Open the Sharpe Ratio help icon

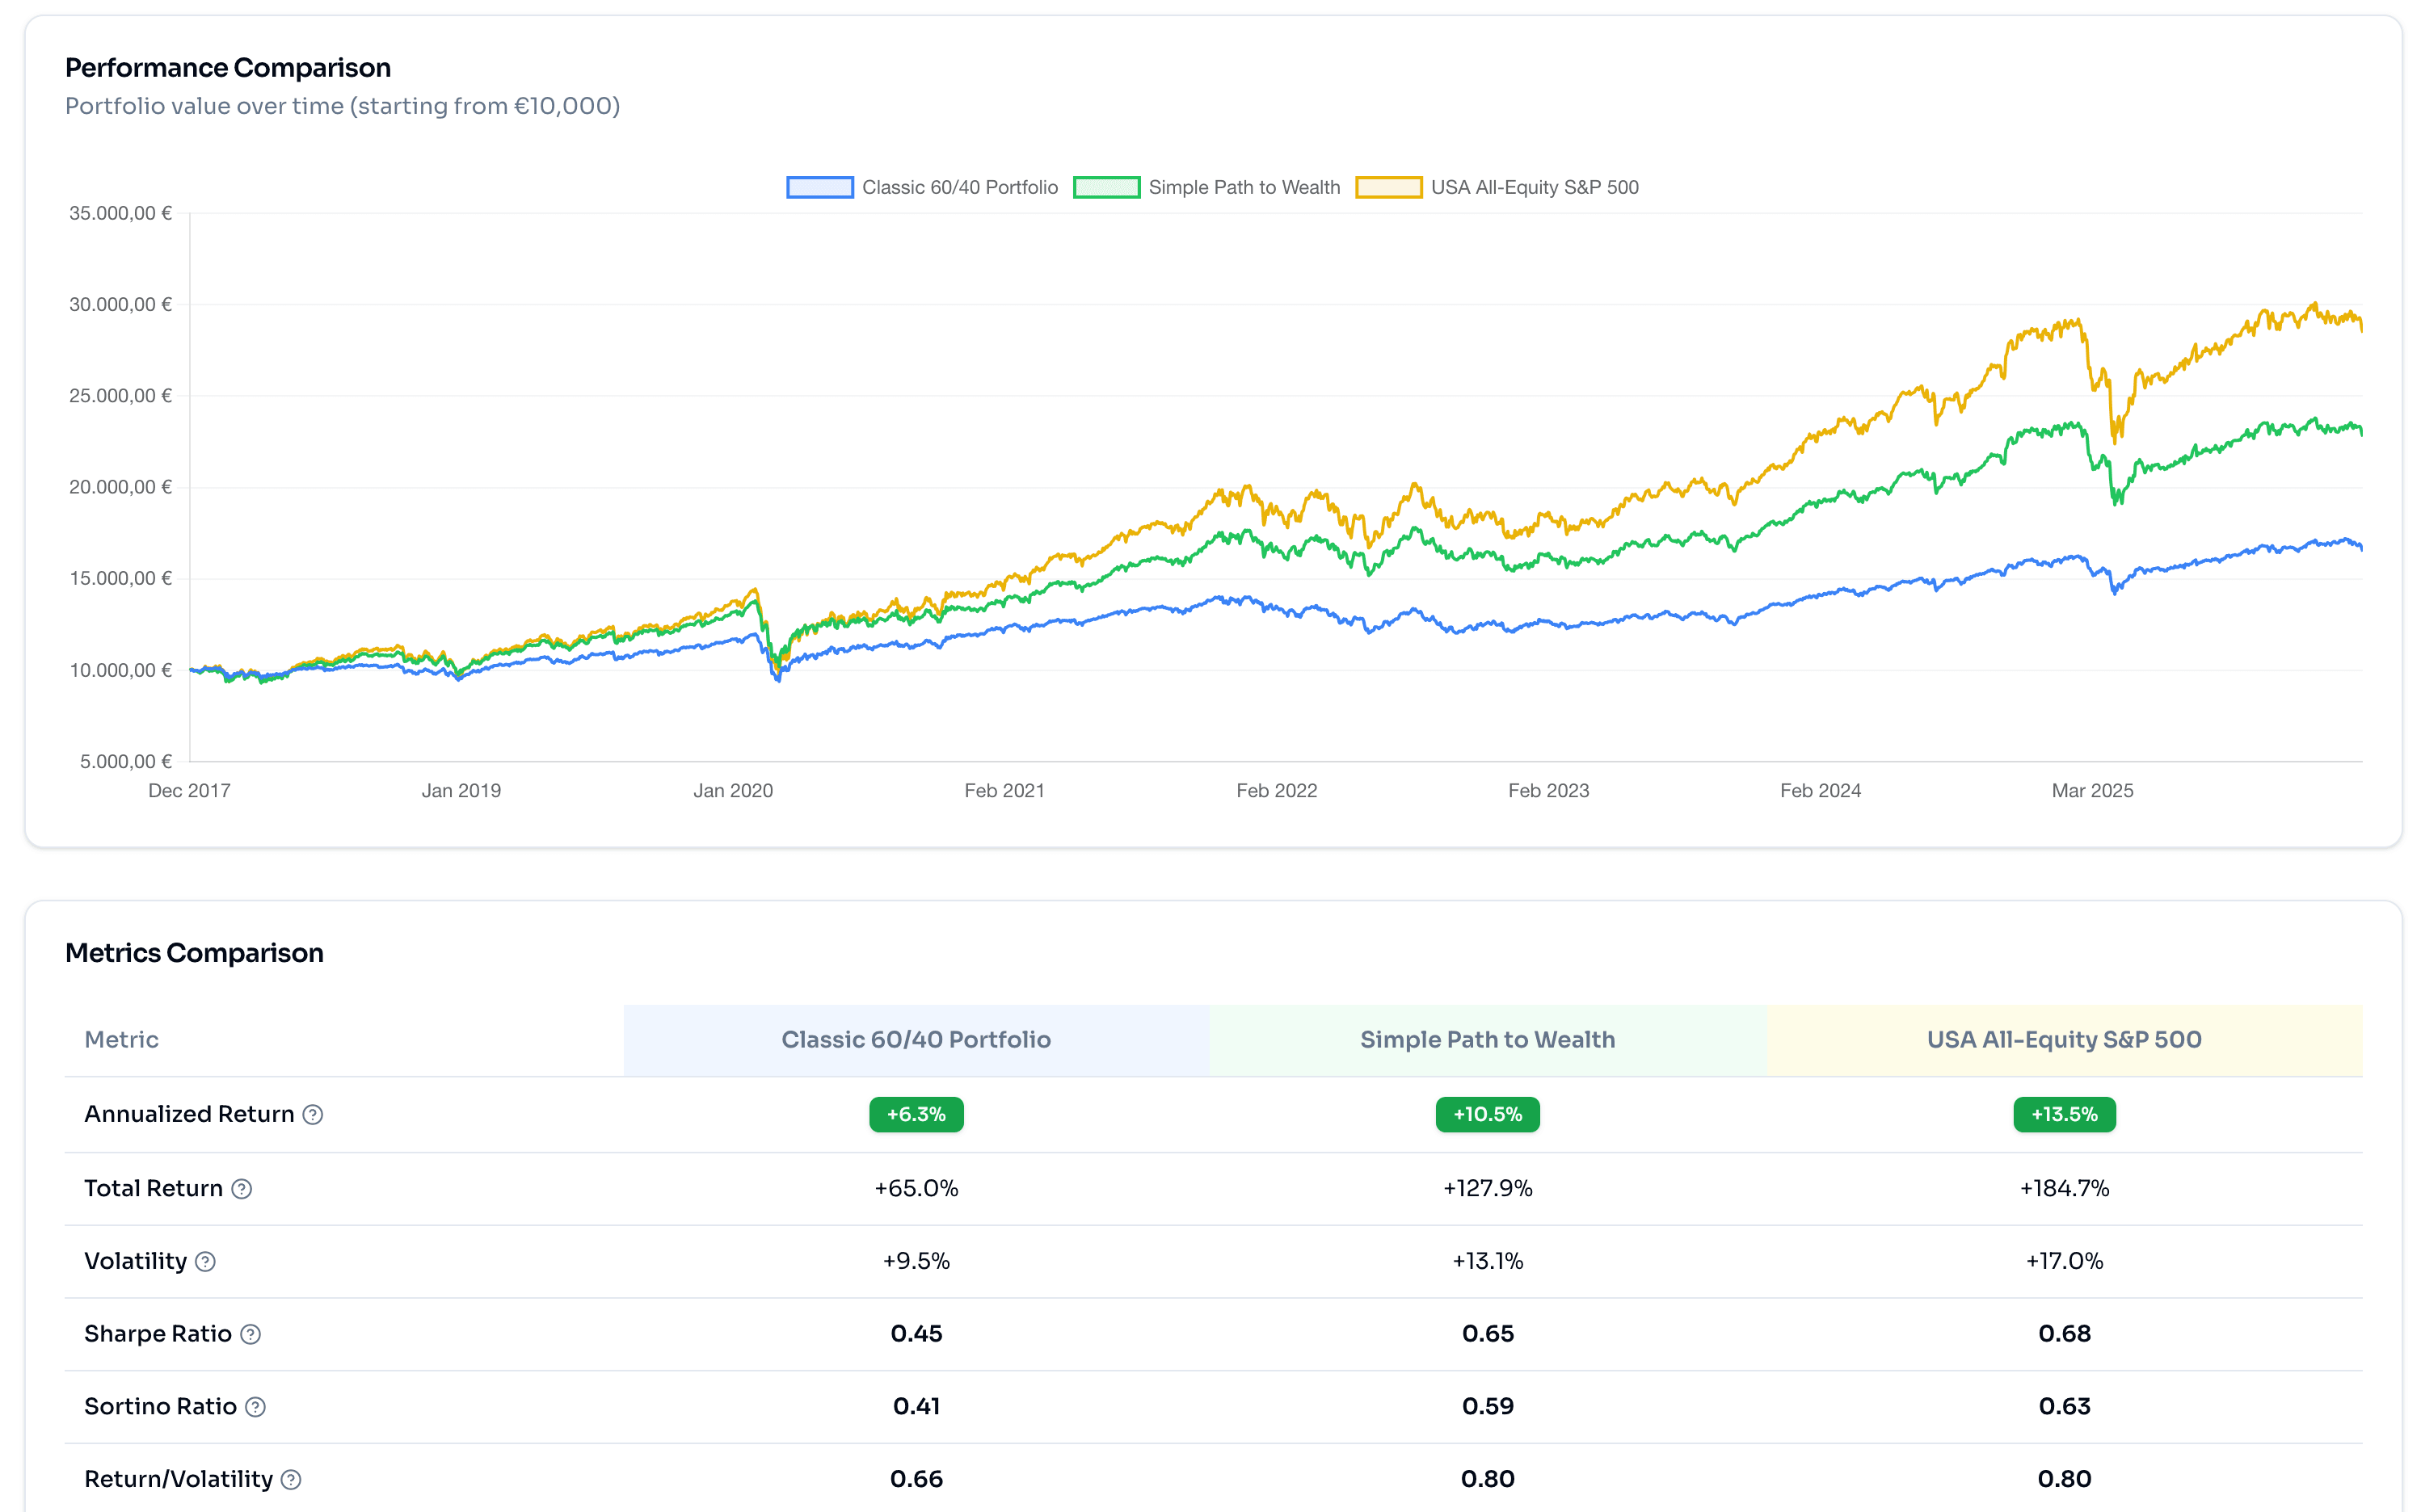click(x=251, y=1334)
